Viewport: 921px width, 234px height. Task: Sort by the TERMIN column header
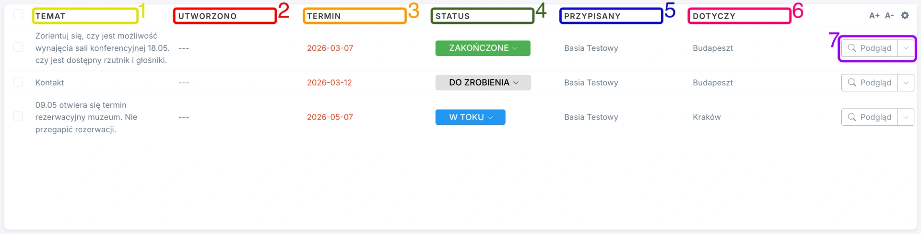[324, 16]
